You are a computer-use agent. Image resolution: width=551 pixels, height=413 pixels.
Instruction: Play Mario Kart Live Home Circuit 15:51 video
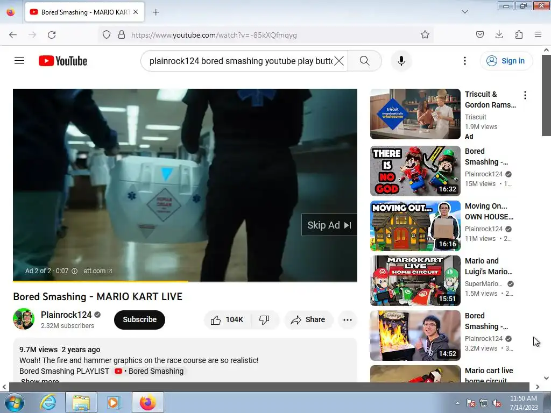[415, 281]
